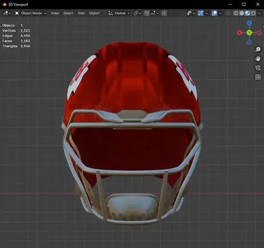Toggle magnet snapping on or off
The image size is (264, 248).
coord(147,13)
